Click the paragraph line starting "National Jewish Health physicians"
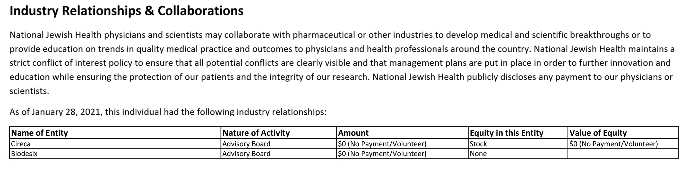The image size is (689, 190). pos(330,35)
